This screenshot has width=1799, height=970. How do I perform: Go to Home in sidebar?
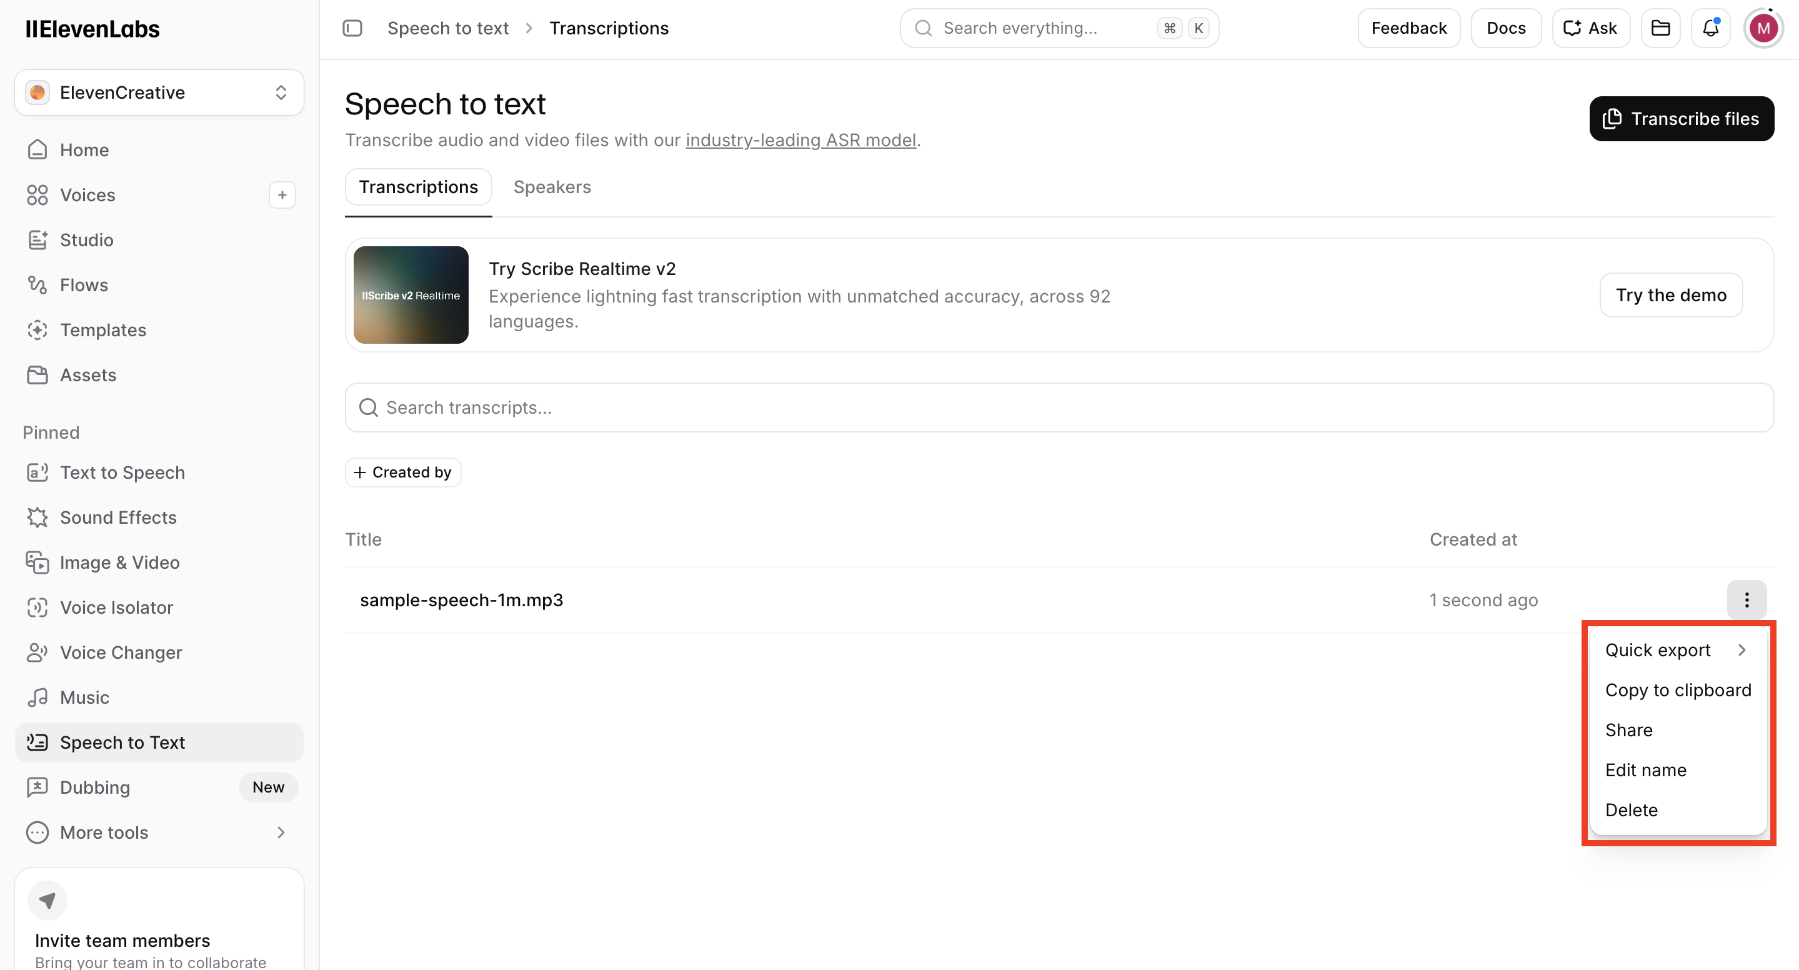click(159, 149)
